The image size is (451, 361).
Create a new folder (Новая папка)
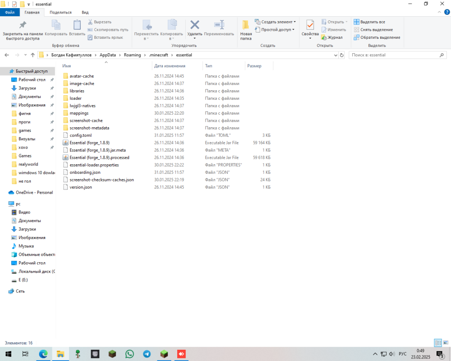(x=246, y=30)
